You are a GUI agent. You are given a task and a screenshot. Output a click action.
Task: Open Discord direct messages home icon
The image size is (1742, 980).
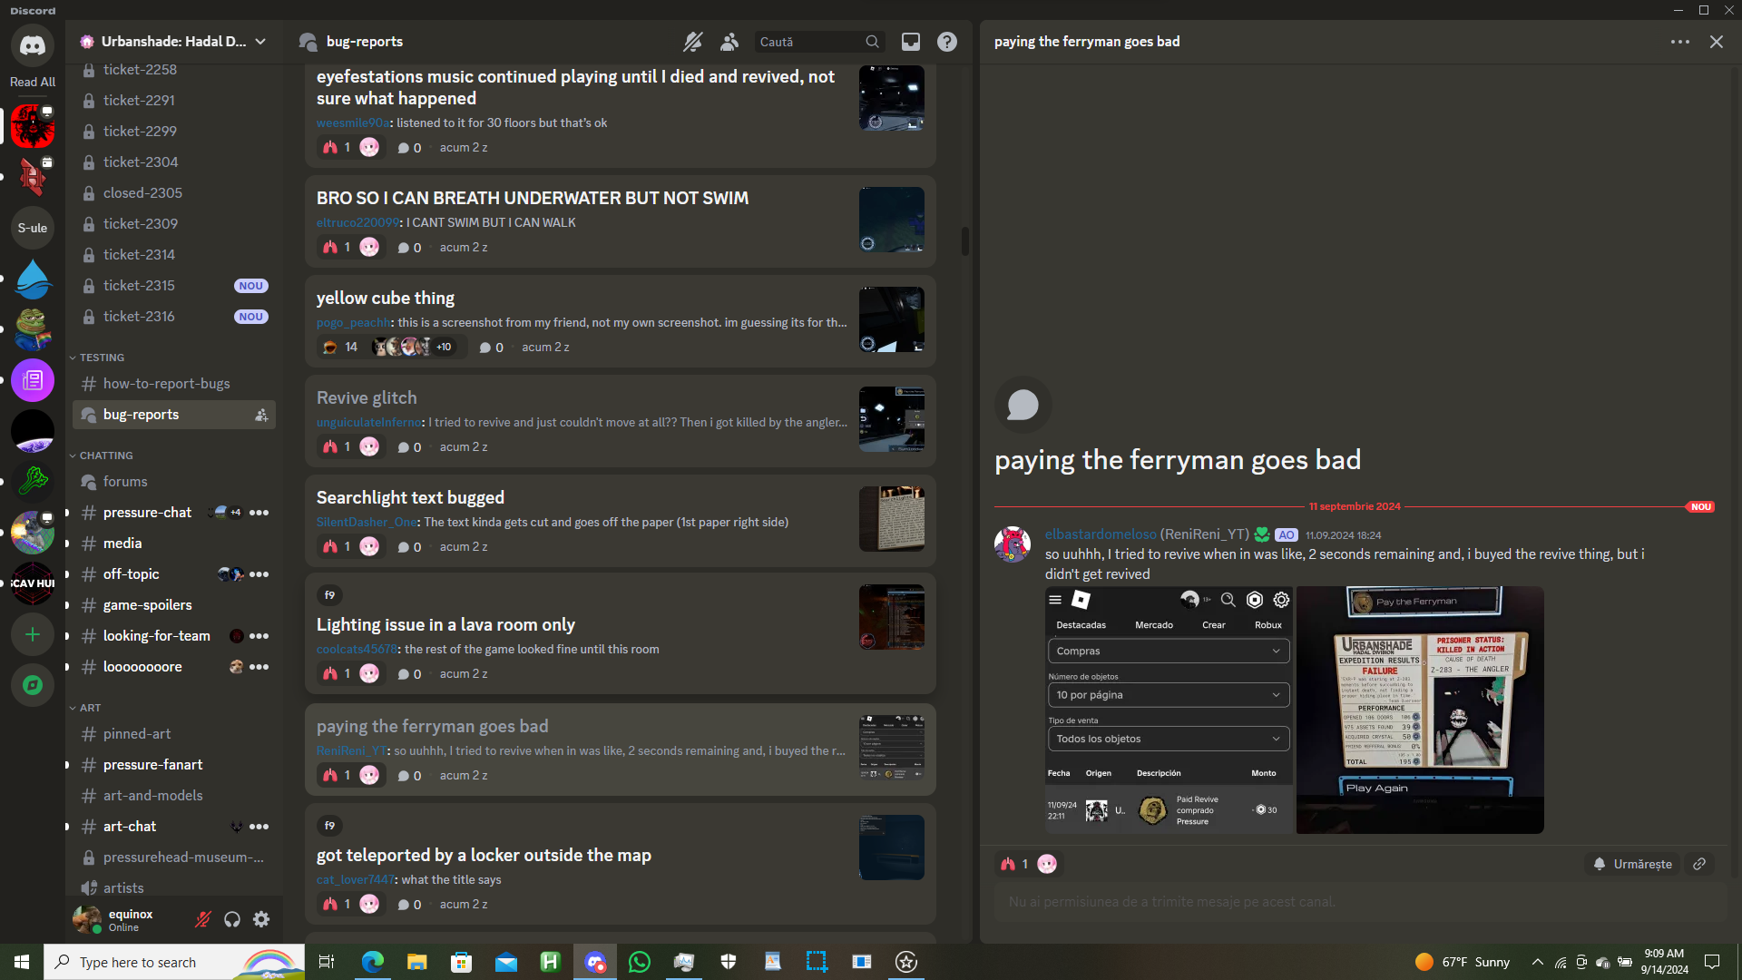(x=33, y=45)
